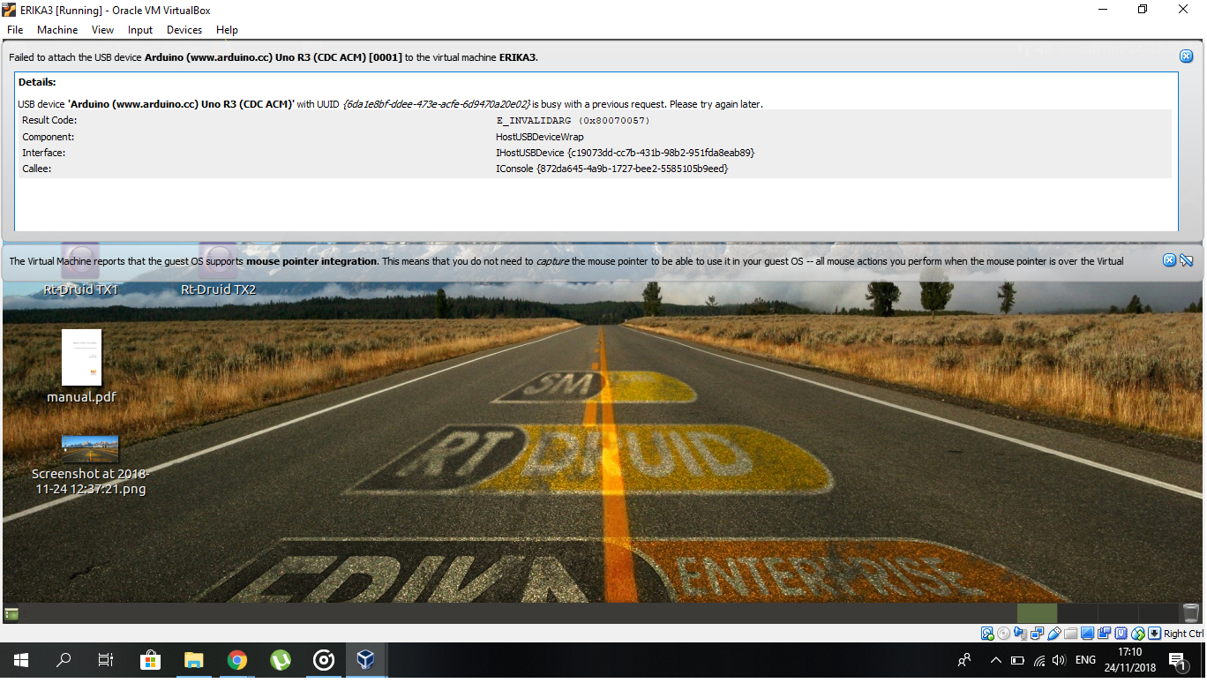Screen dimensions: 1207x683
Task: Switch to the highlighted green workspace
Action: (1037, 613)
